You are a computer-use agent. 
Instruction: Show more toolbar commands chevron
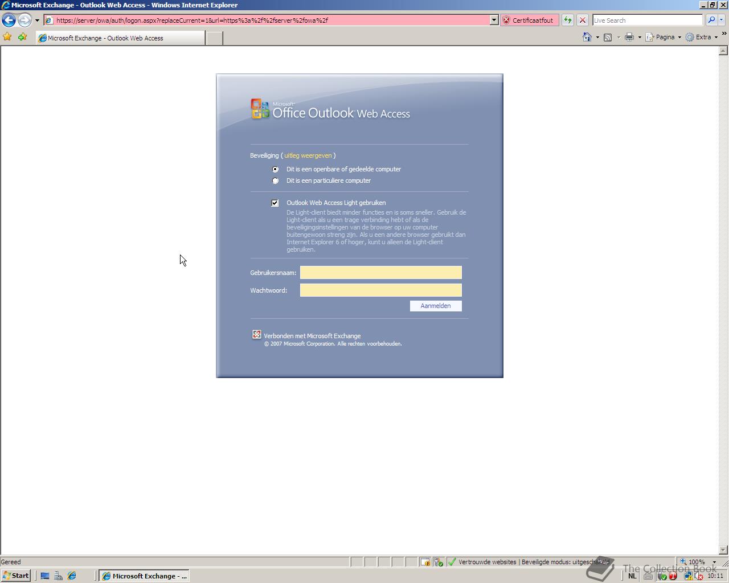[724, 34]
